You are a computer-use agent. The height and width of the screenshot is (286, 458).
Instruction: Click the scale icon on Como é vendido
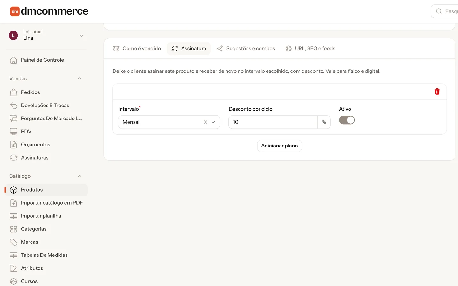click(116, 49)
